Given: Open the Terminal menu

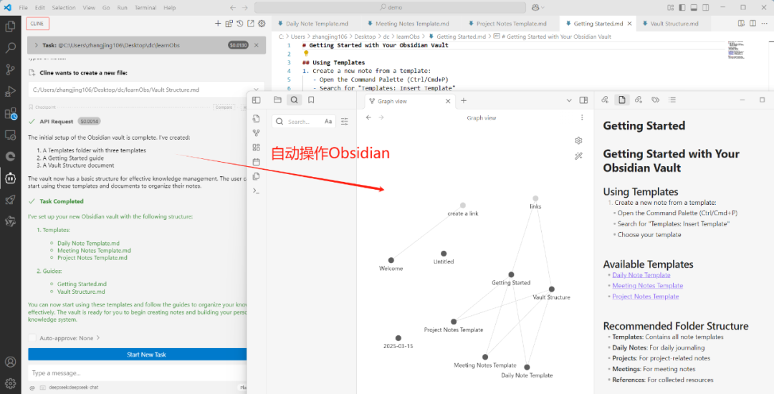Looking at the screenshot, I should click(145, 7).
